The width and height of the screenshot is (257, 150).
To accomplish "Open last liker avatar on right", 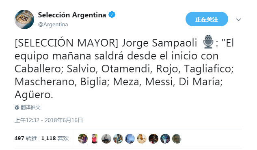I will click(177, 139).
